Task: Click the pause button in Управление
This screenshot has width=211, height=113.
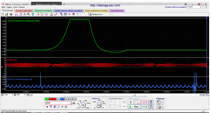Action: (x=130, y=102)
